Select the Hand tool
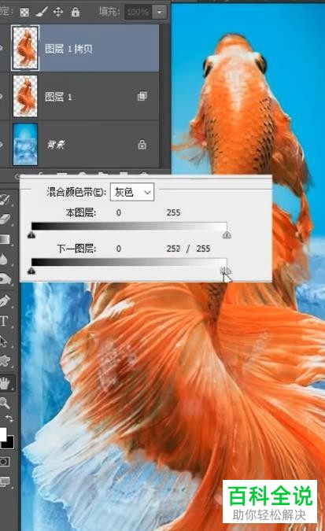Screen dimensions: 325x531 click(x=5, y=383)
